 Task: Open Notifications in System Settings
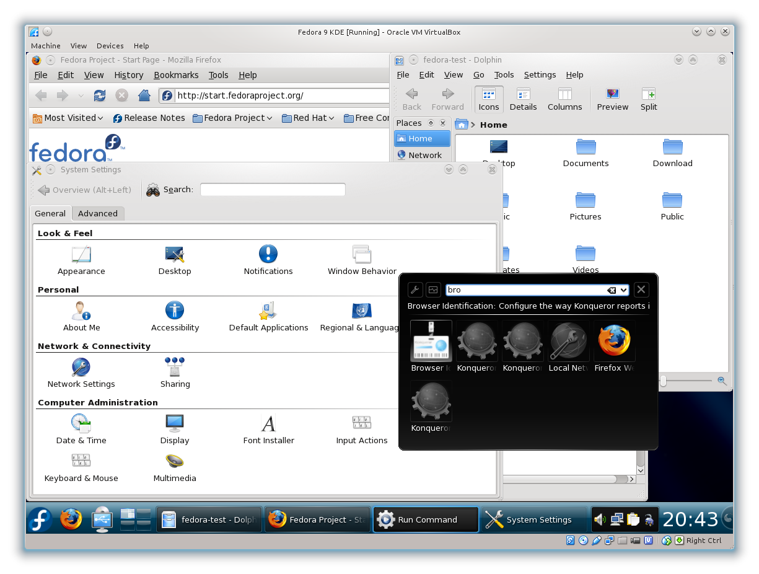(x=268, y=255)
